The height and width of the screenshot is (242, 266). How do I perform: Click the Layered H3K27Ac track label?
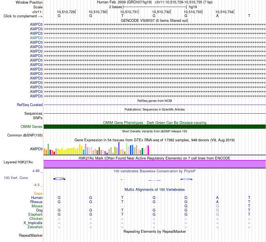[x=18, y=162]
